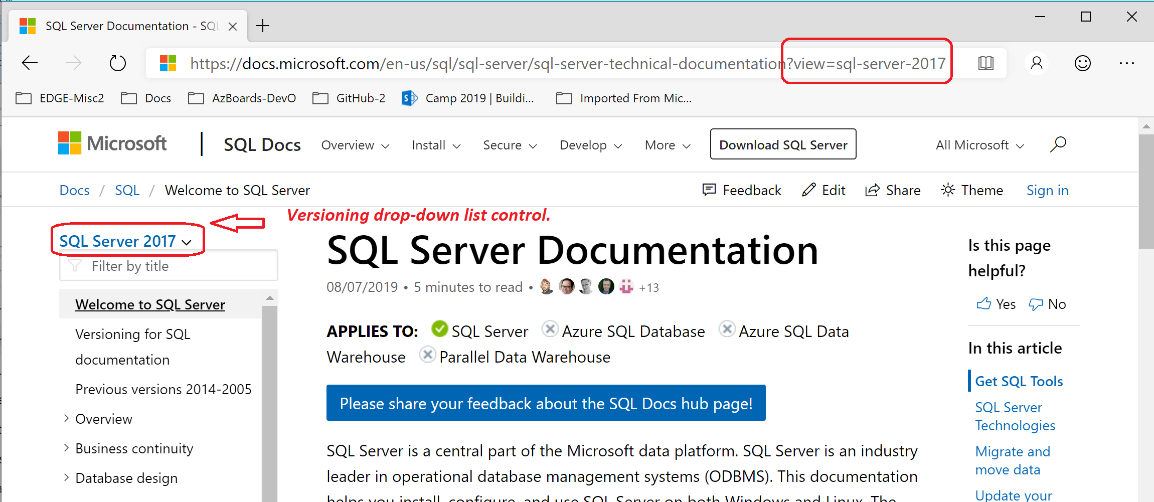Share the documentation page

[893, 190]
